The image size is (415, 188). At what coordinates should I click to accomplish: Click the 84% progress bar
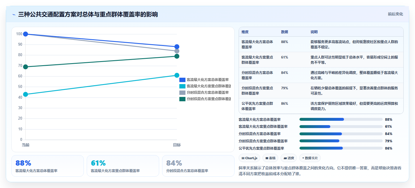[x=341, y=134]
